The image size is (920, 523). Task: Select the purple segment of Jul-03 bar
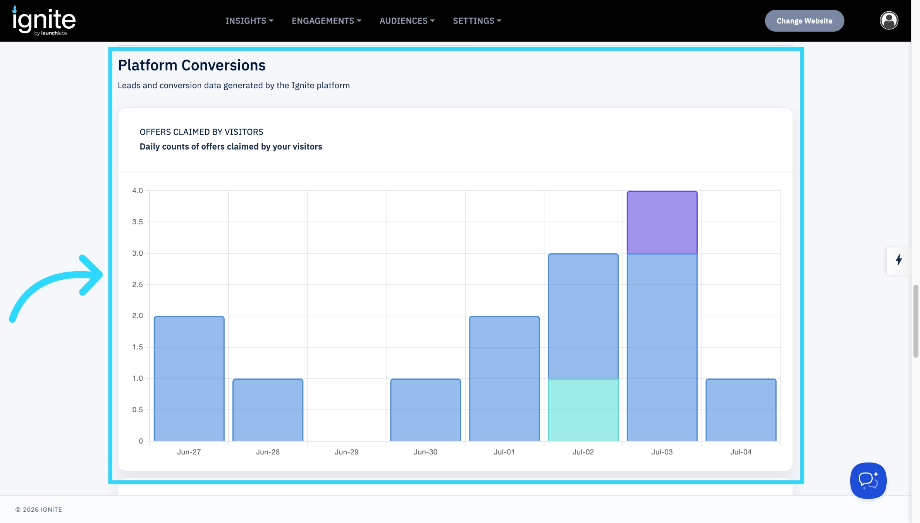[662, 222]
